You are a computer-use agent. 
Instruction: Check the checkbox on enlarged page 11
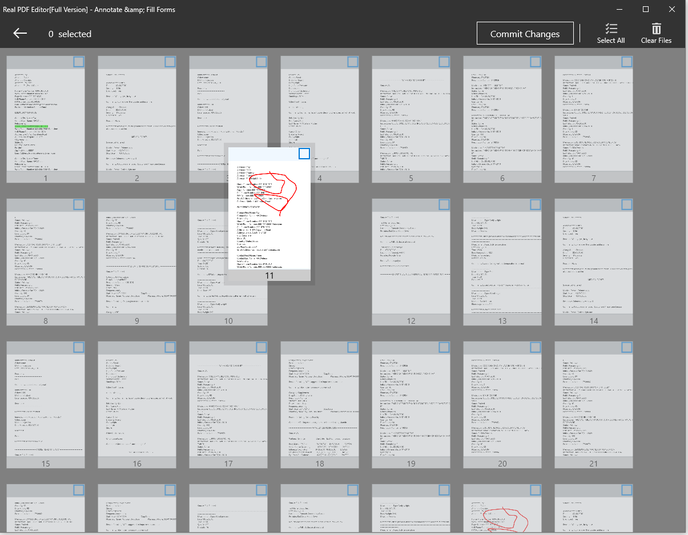(x=304, y=154)
